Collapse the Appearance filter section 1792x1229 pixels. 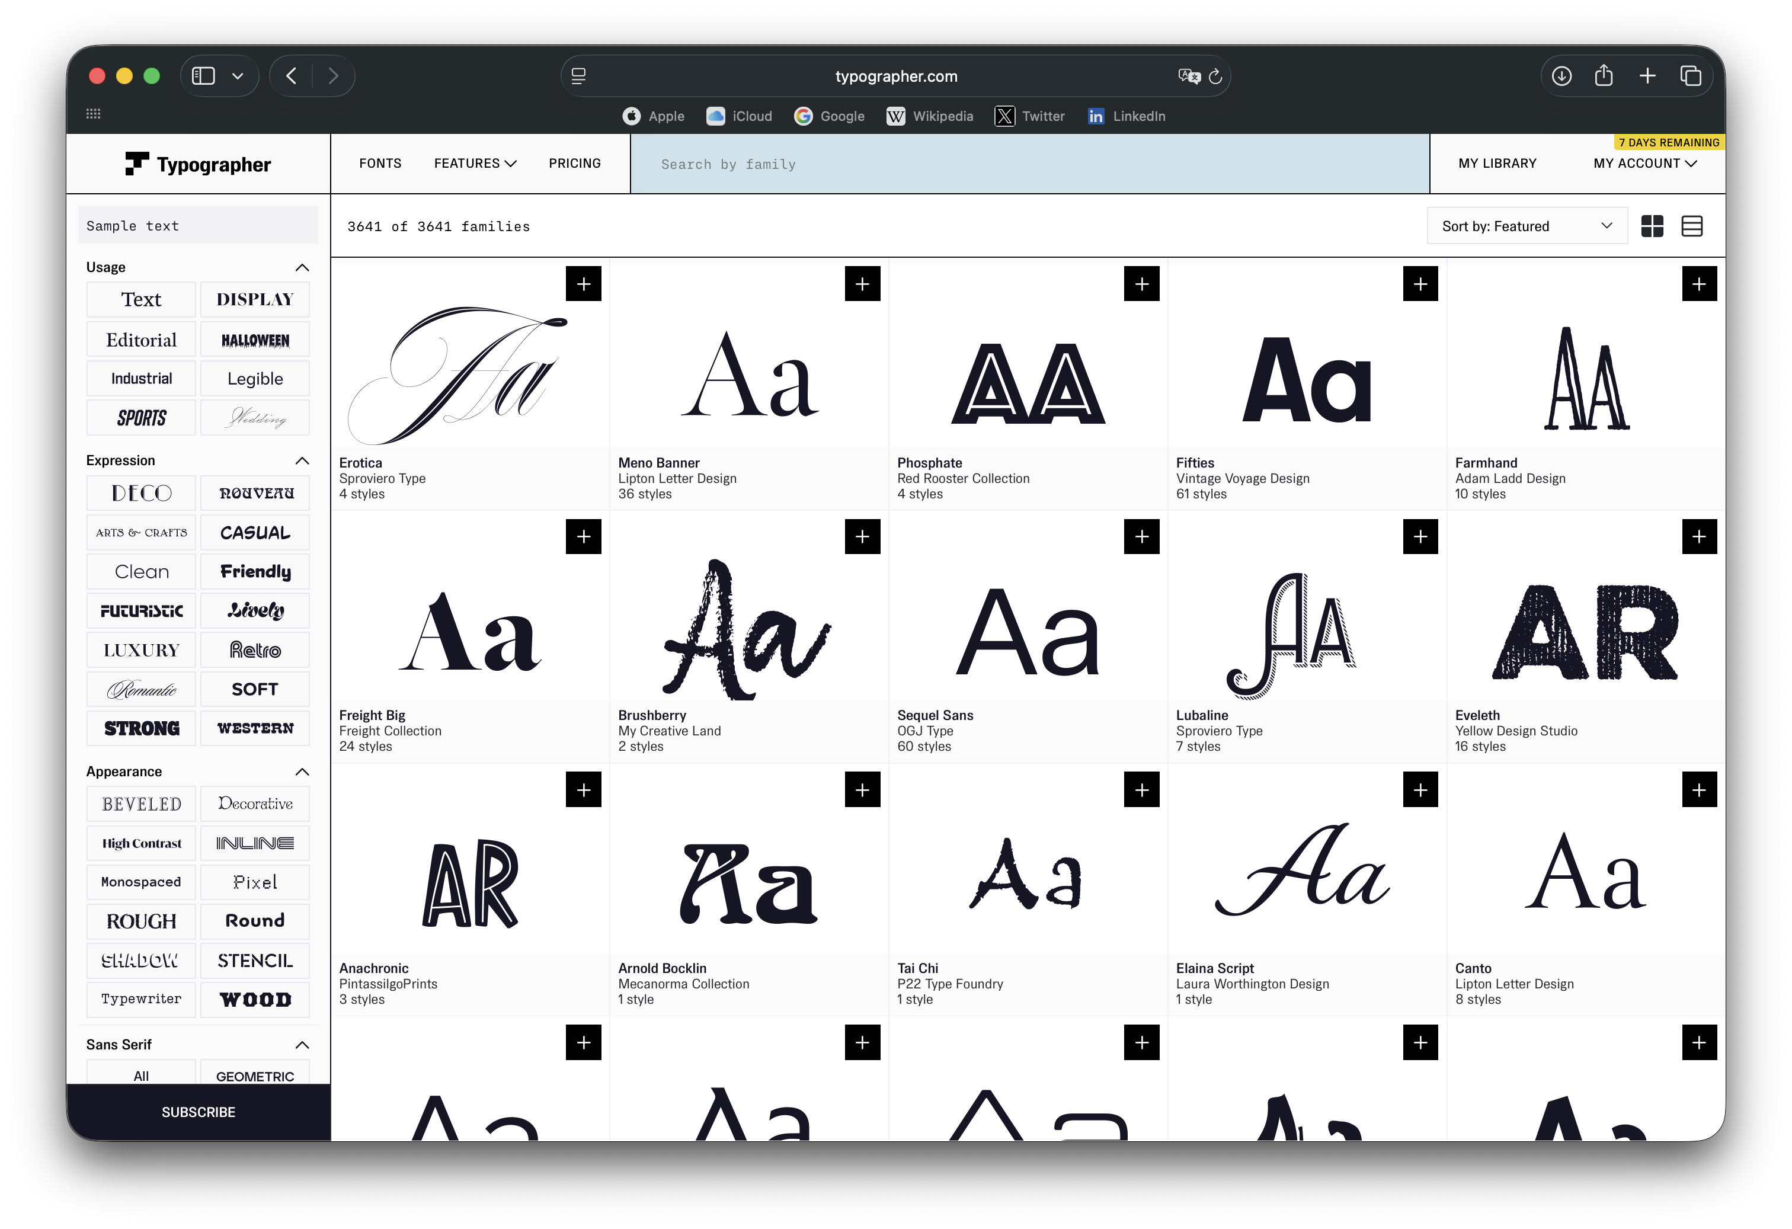click(x=302, y=772)
